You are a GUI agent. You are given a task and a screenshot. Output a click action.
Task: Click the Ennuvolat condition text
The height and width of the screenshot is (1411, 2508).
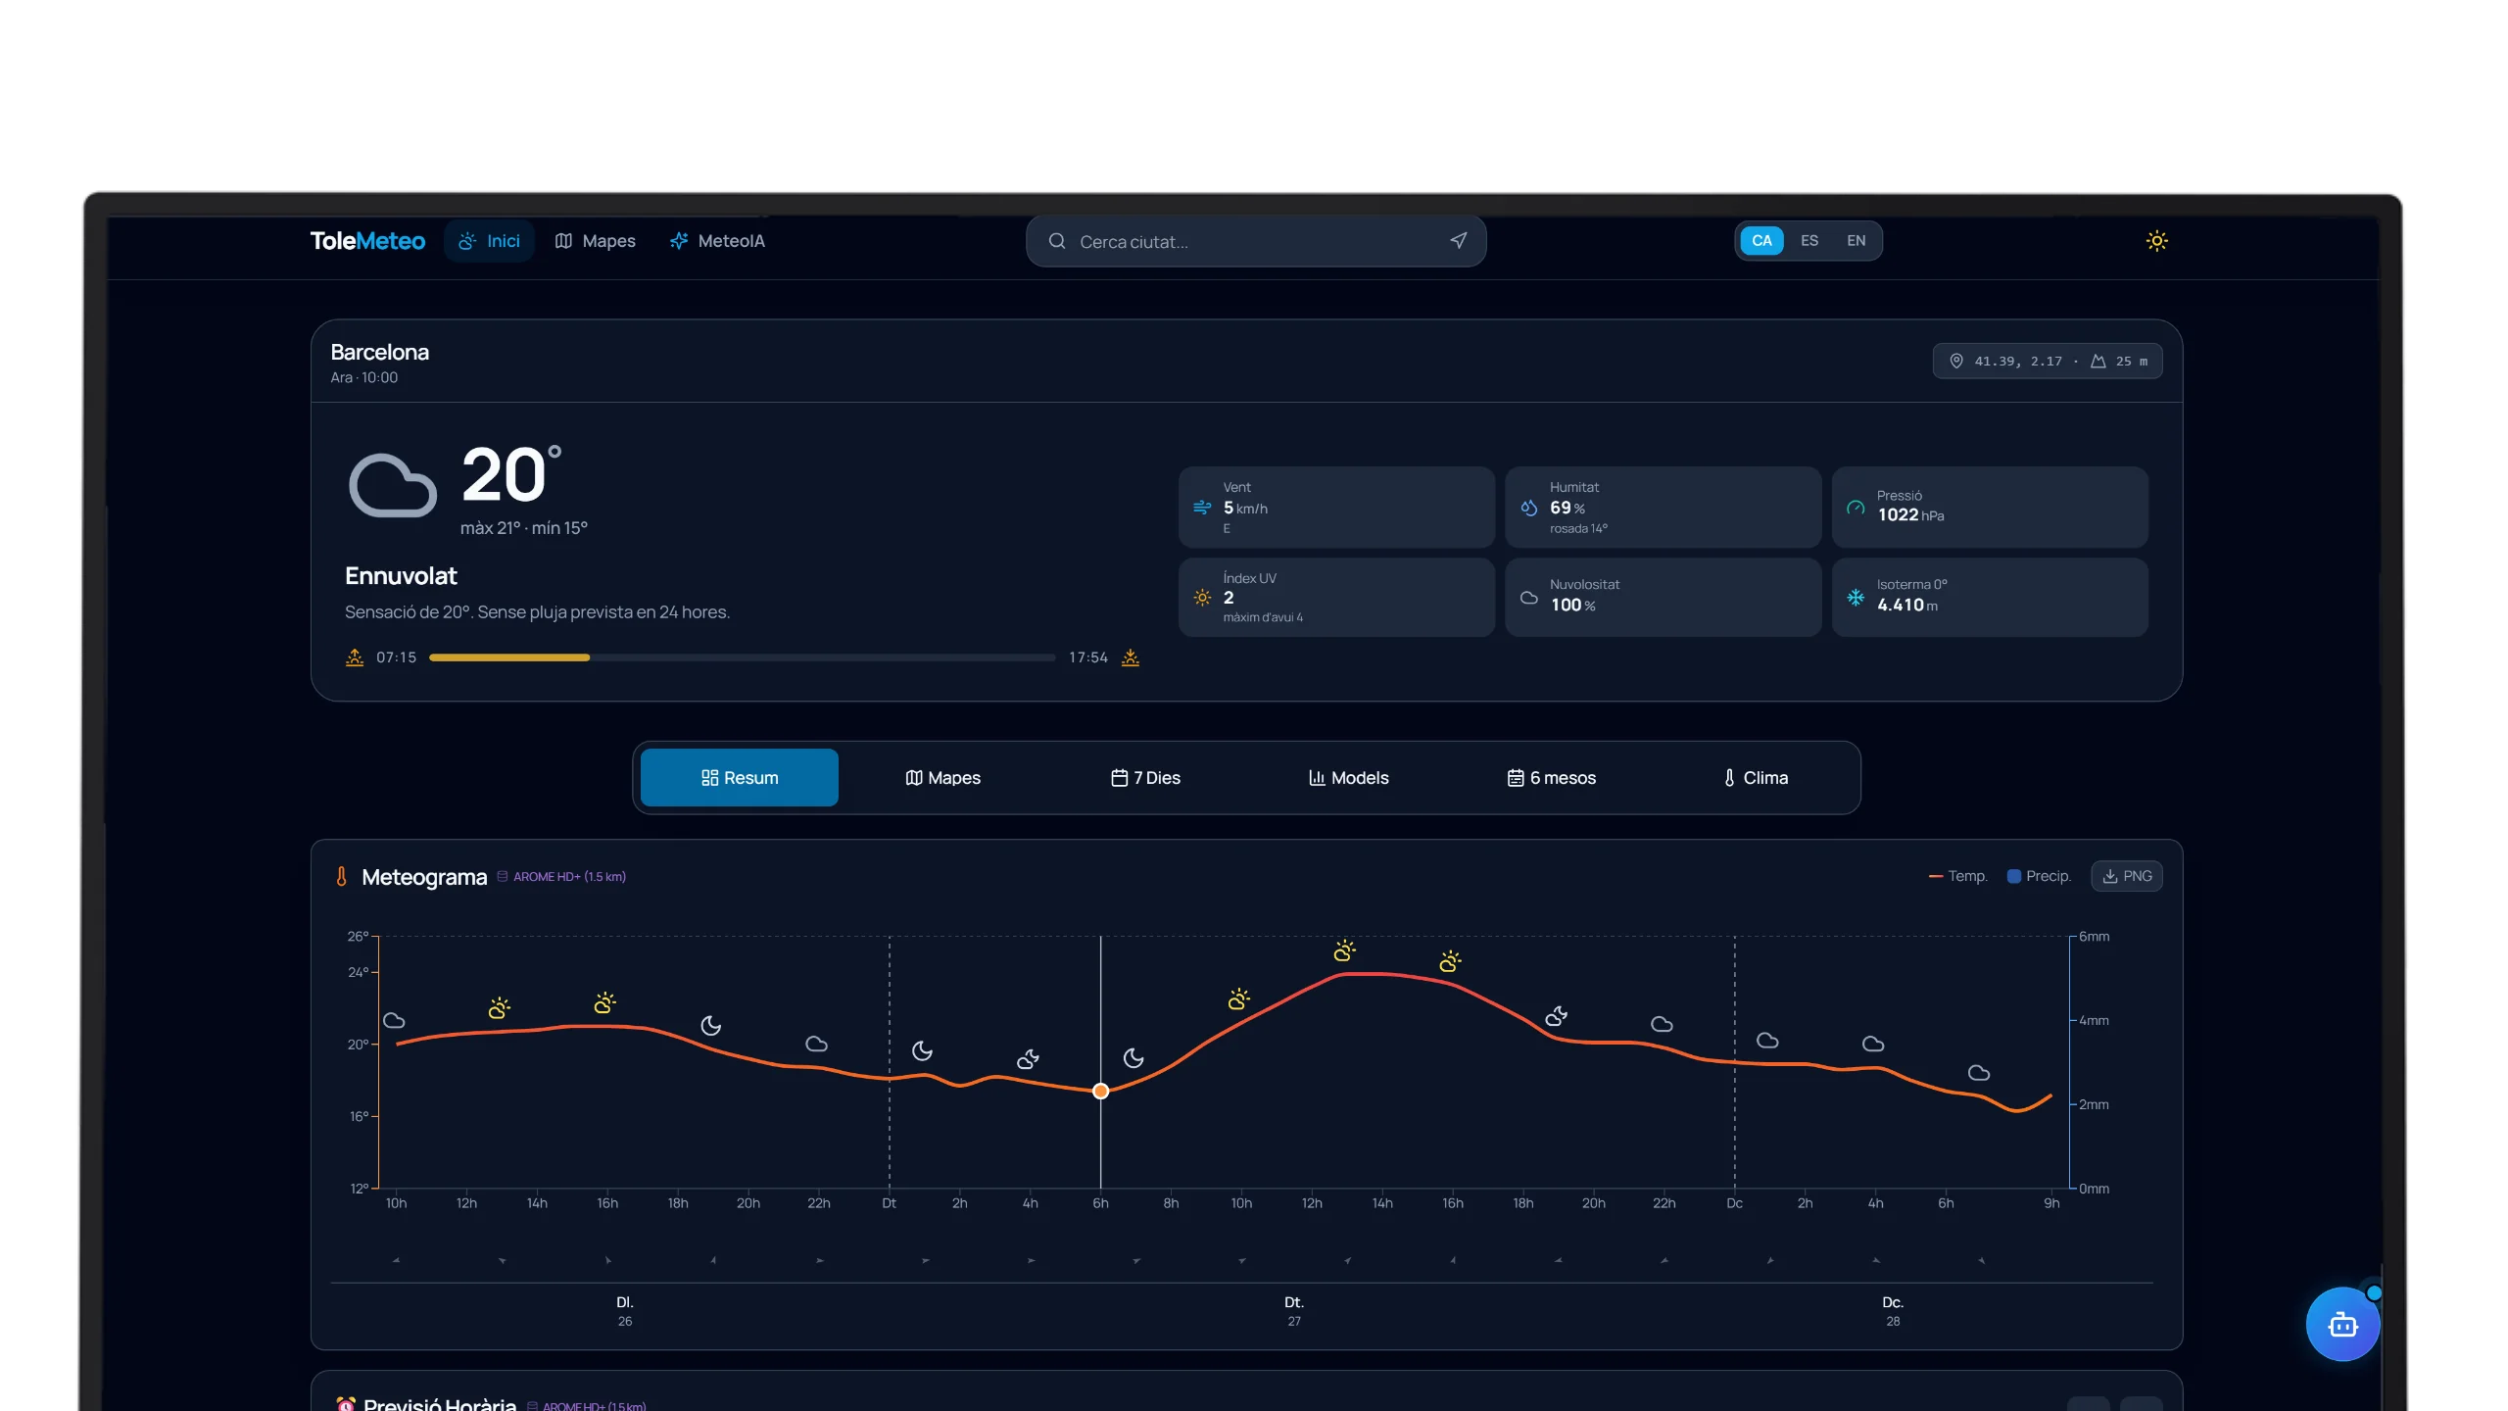(x=401, y=576)
